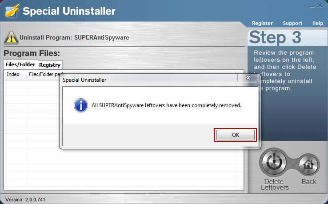Click the Step 3 heading
This screenshot has width=328, height=204.
coord(275,38)
